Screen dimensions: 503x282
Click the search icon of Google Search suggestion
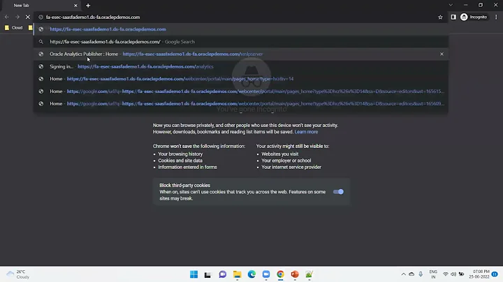(41, 42)
